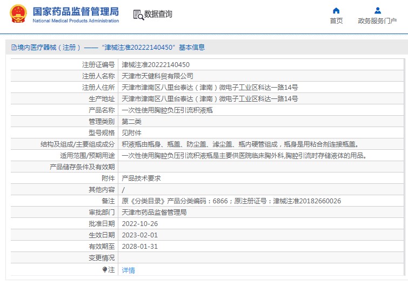Click the bulb icon beside 注
This screenshot has width=408, height=285.
[x=105, y=269]
